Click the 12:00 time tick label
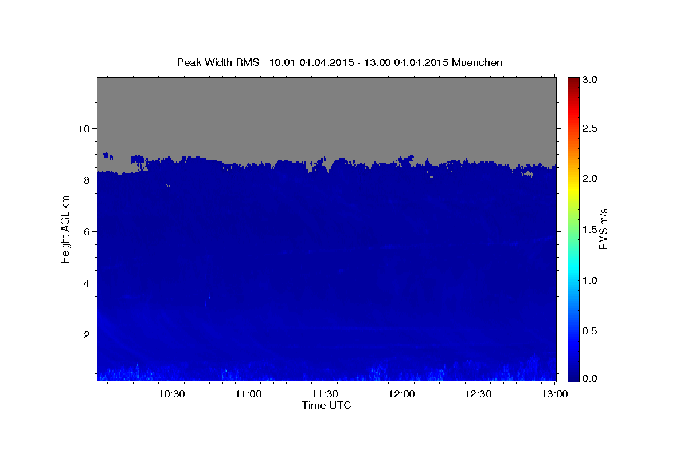The image size is (688, 458). (401, 394)
